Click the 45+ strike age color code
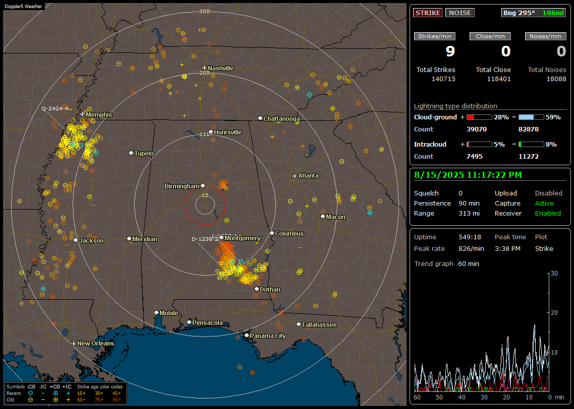Viewport: 574px width, 409px height. click(117, 393)
